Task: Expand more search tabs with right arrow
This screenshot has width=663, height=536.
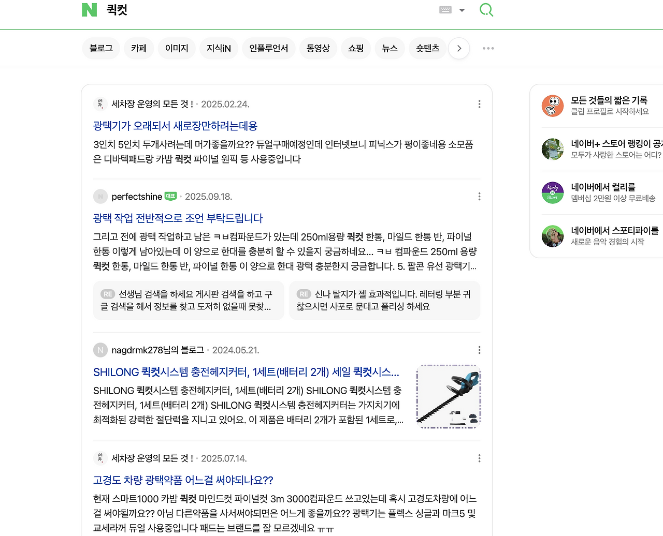Action: pyautogui.click(x=458, y=48)
